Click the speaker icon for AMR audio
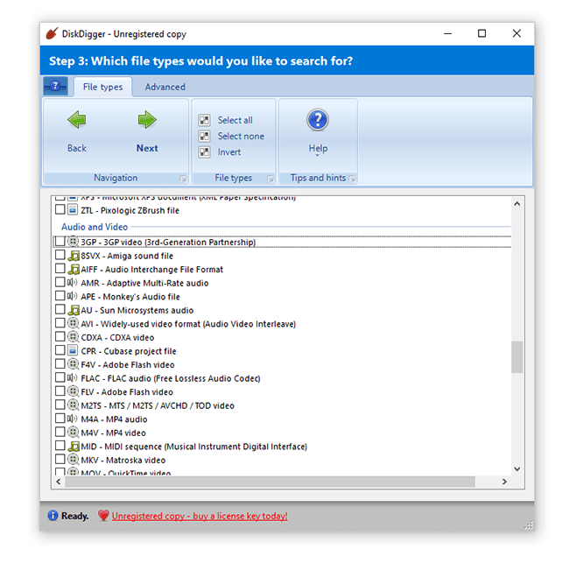Screen dimensions: 569x563 tap(72, 283)
